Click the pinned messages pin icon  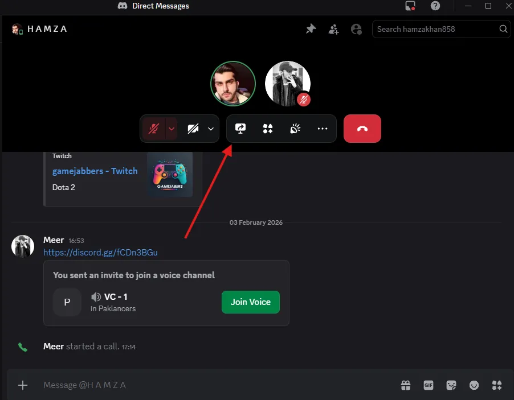[311, 29]
